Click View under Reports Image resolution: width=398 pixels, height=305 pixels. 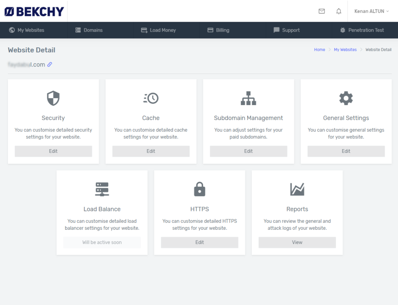[297, 242]
